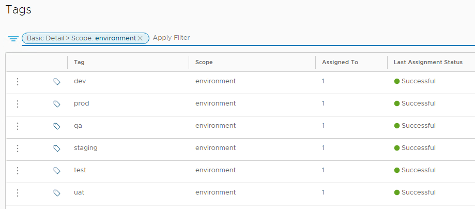This screenshot has height=209, width=475.
Task: Open three-dot menu for uat tag
Action: [x=18, y=193]
